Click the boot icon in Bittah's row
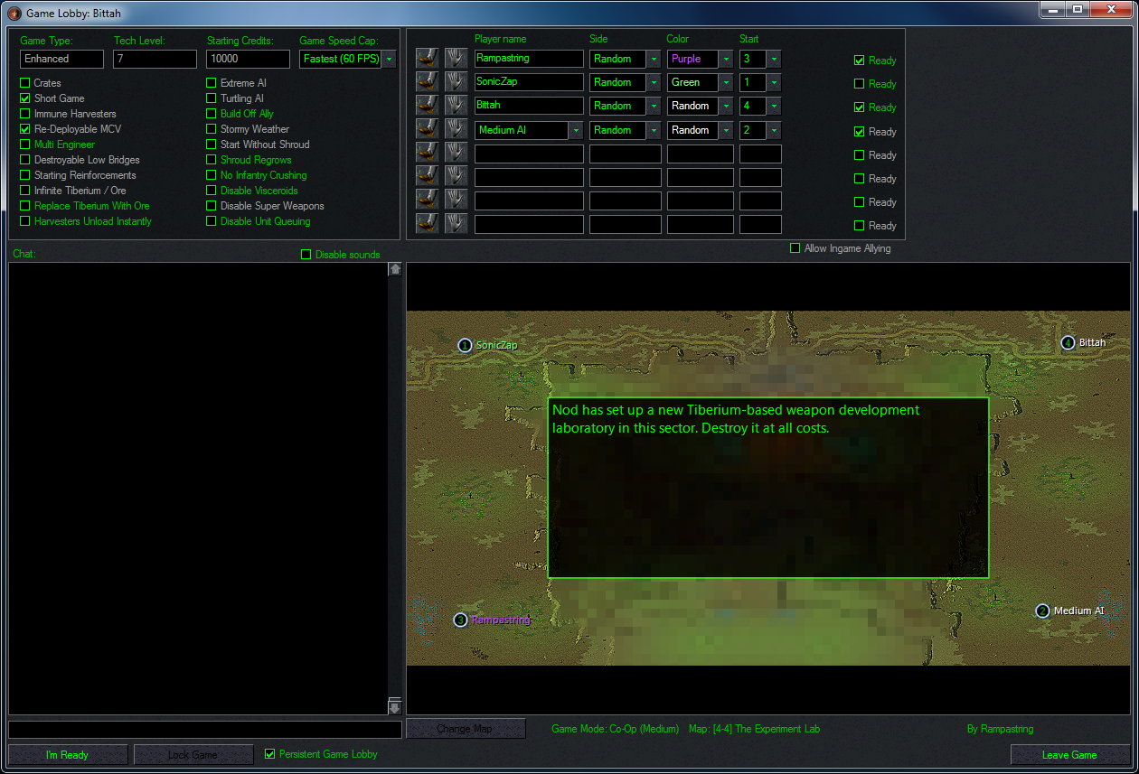 pyautogui.click(x=427, y=105)
